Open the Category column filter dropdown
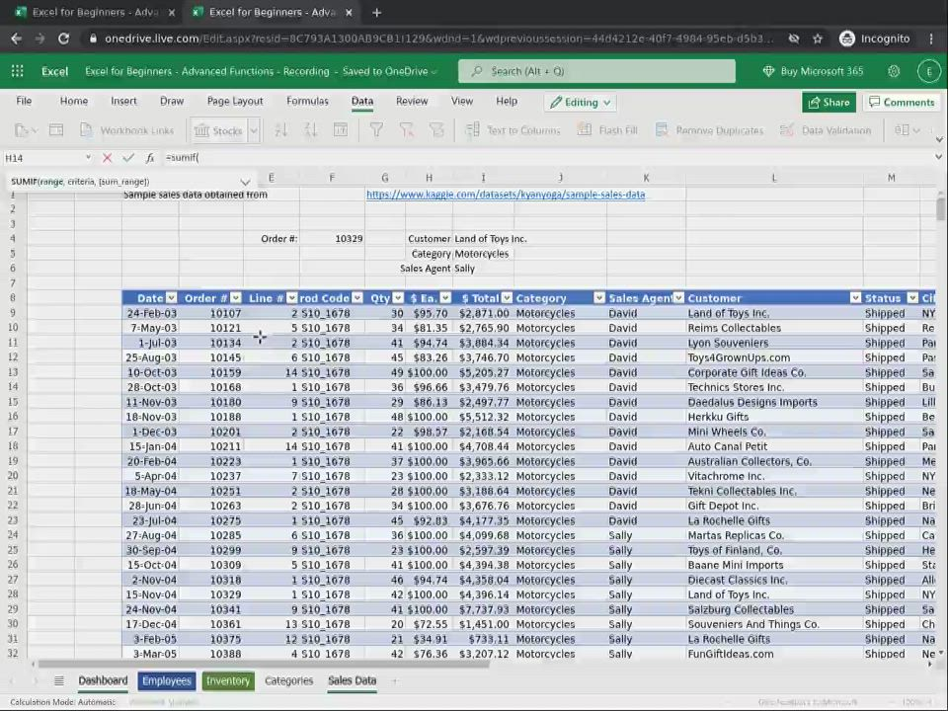This screenshot has width=948, height=711. click(599, 297)
